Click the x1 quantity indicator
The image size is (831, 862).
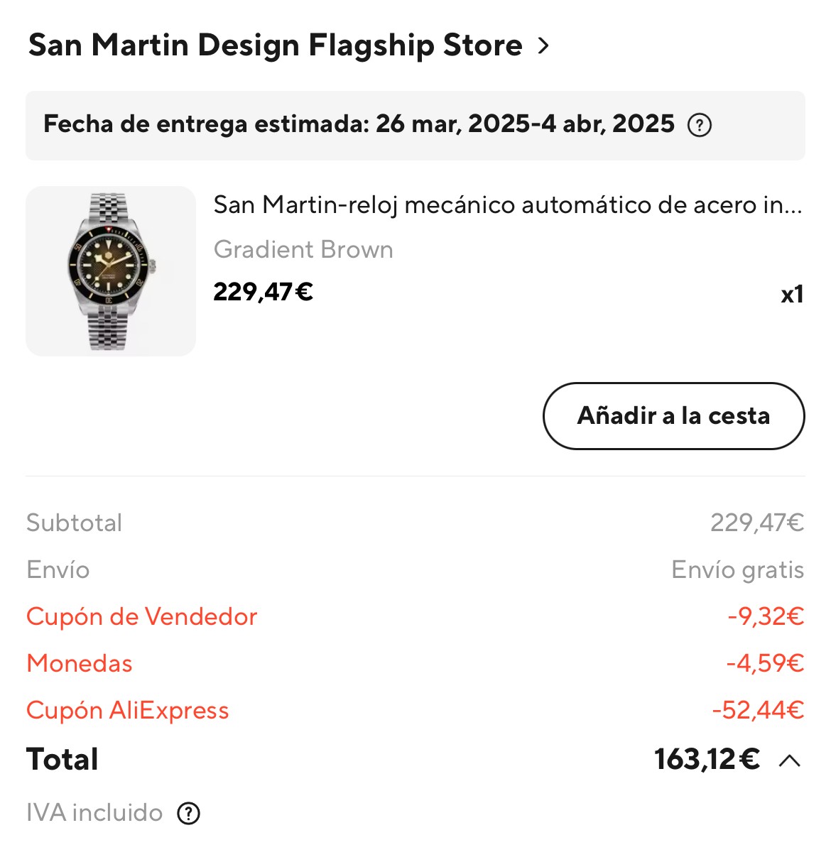point(791,294)
